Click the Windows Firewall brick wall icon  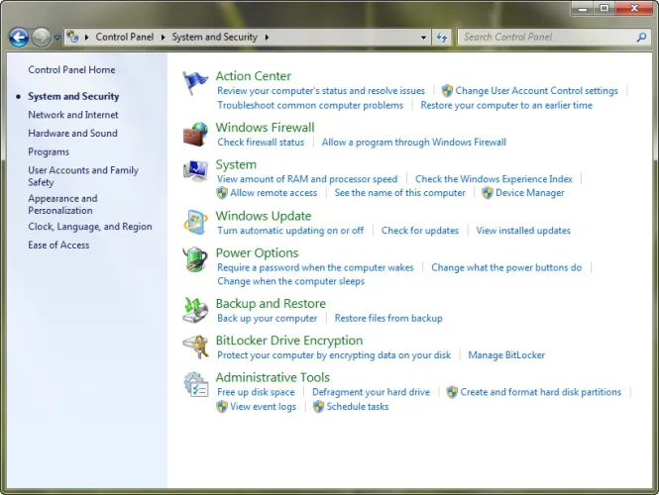pos(195,135)
